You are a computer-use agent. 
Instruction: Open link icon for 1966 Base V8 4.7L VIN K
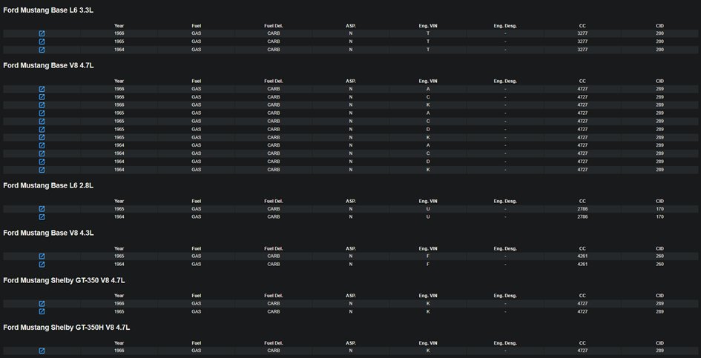pyautogui.click(x=42, y=105)
